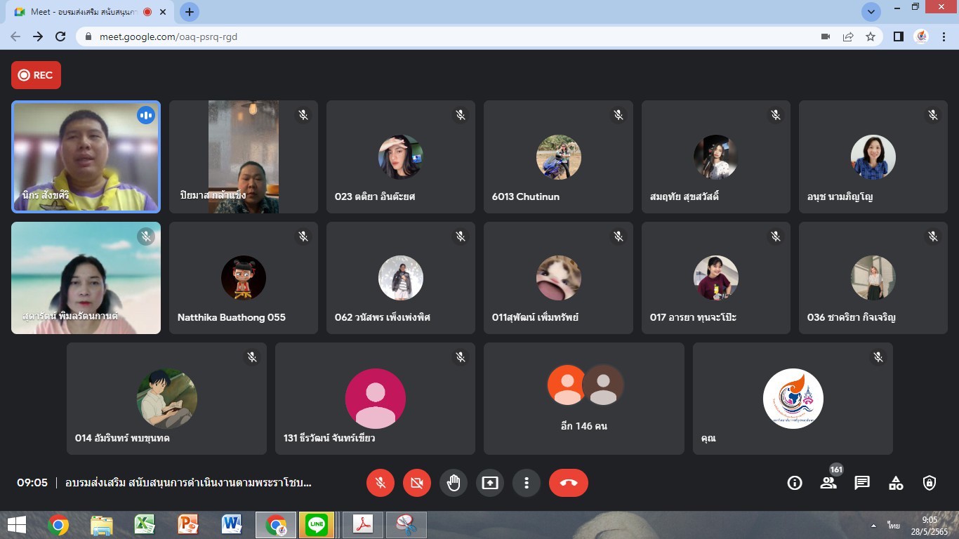Open host controls lock icon

click(930, 483)
